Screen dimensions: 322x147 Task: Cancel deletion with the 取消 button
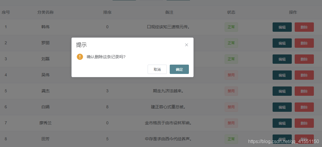[157, 69]
